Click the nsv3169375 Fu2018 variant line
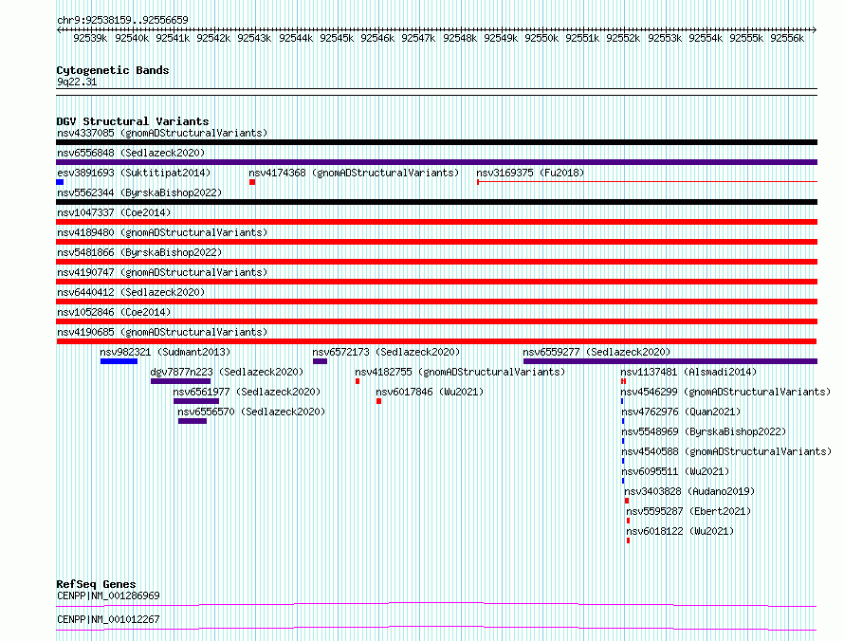 [647, 182]
